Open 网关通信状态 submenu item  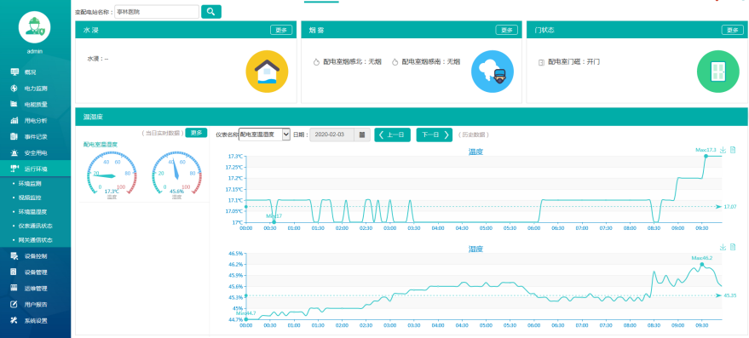(x=35, y=240)
